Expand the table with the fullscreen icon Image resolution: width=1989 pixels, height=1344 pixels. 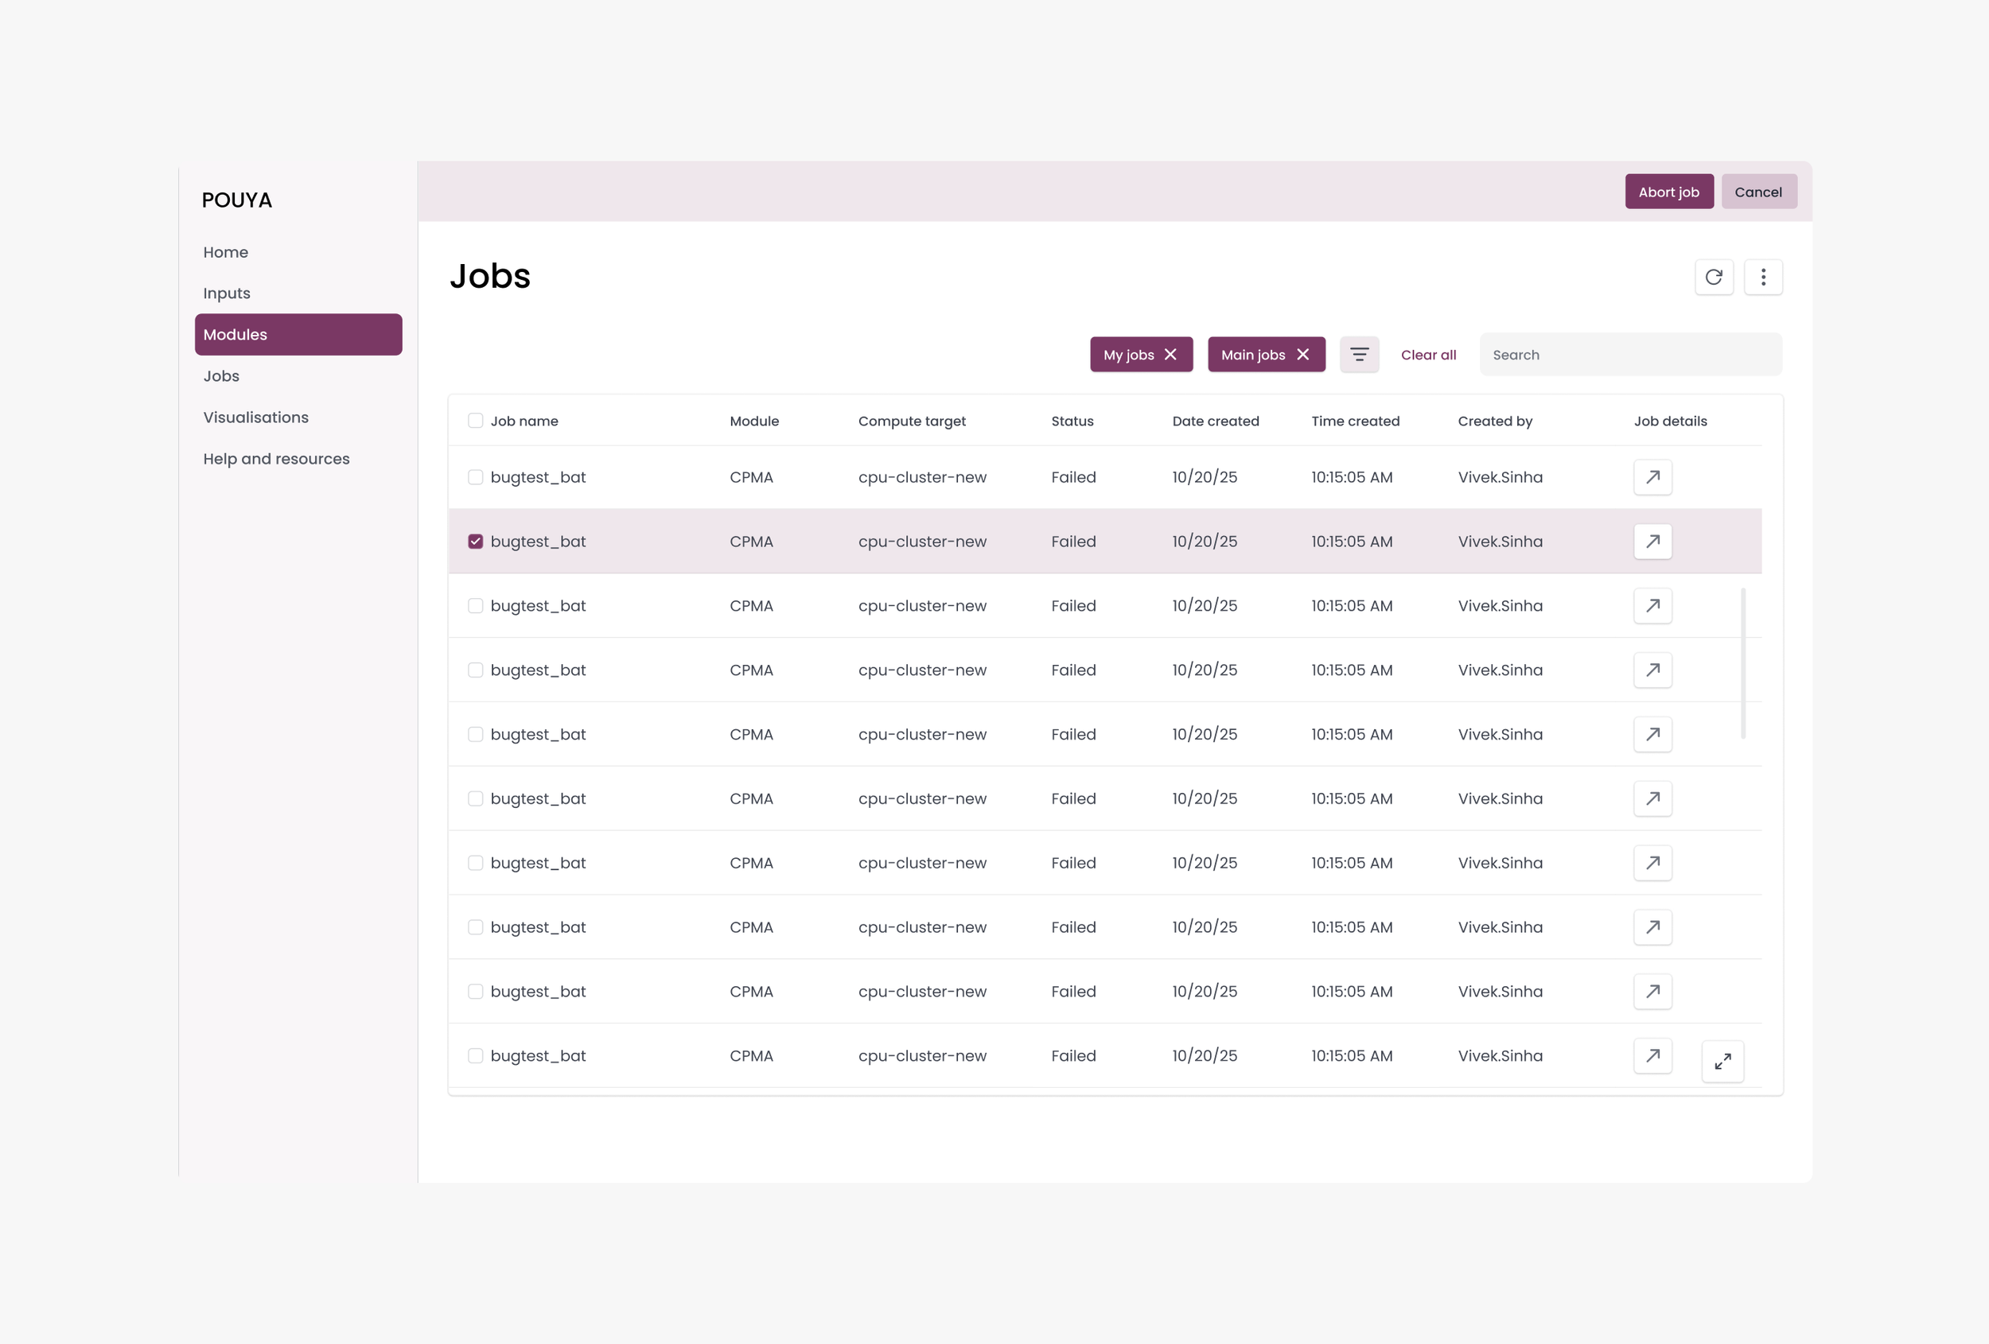1722,1062
